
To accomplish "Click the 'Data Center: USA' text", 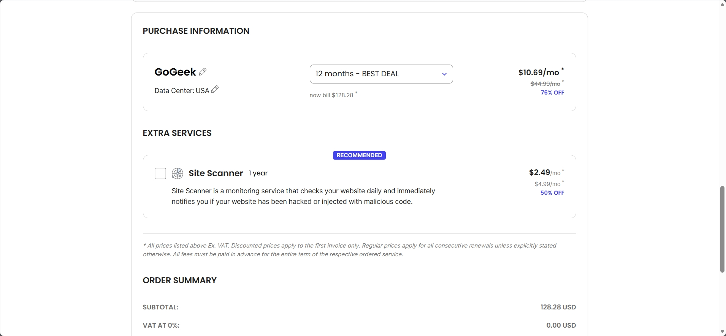I will pyautogui.click(x=182, y=91).
